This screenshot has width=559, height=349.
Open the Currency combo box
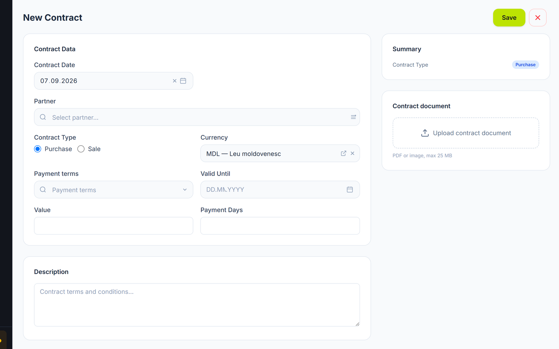280,153
